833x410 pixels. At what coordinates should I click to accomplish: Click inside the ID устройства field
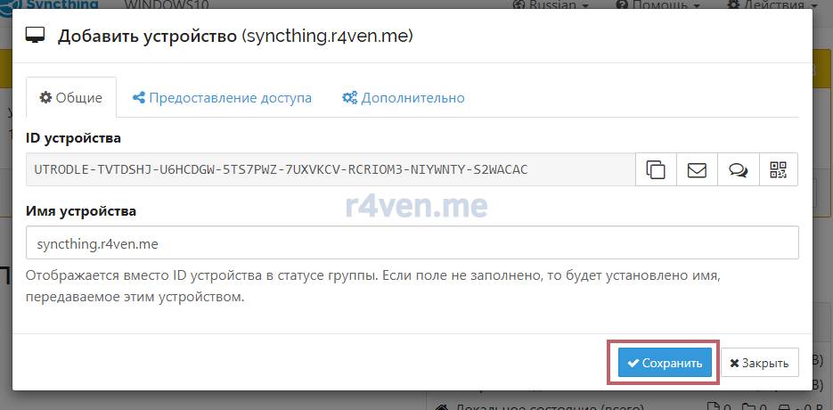point(330,169)
